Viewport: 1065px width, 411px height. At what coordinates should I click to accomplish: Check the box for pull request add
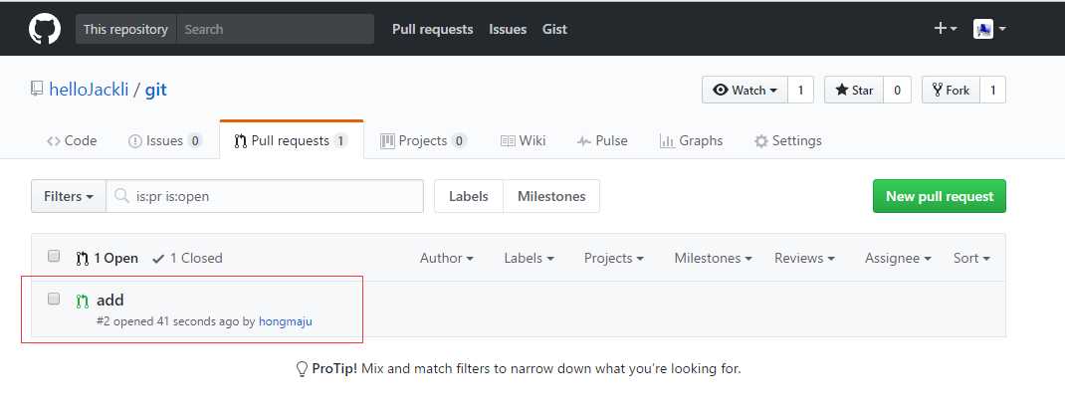point(54,299)
